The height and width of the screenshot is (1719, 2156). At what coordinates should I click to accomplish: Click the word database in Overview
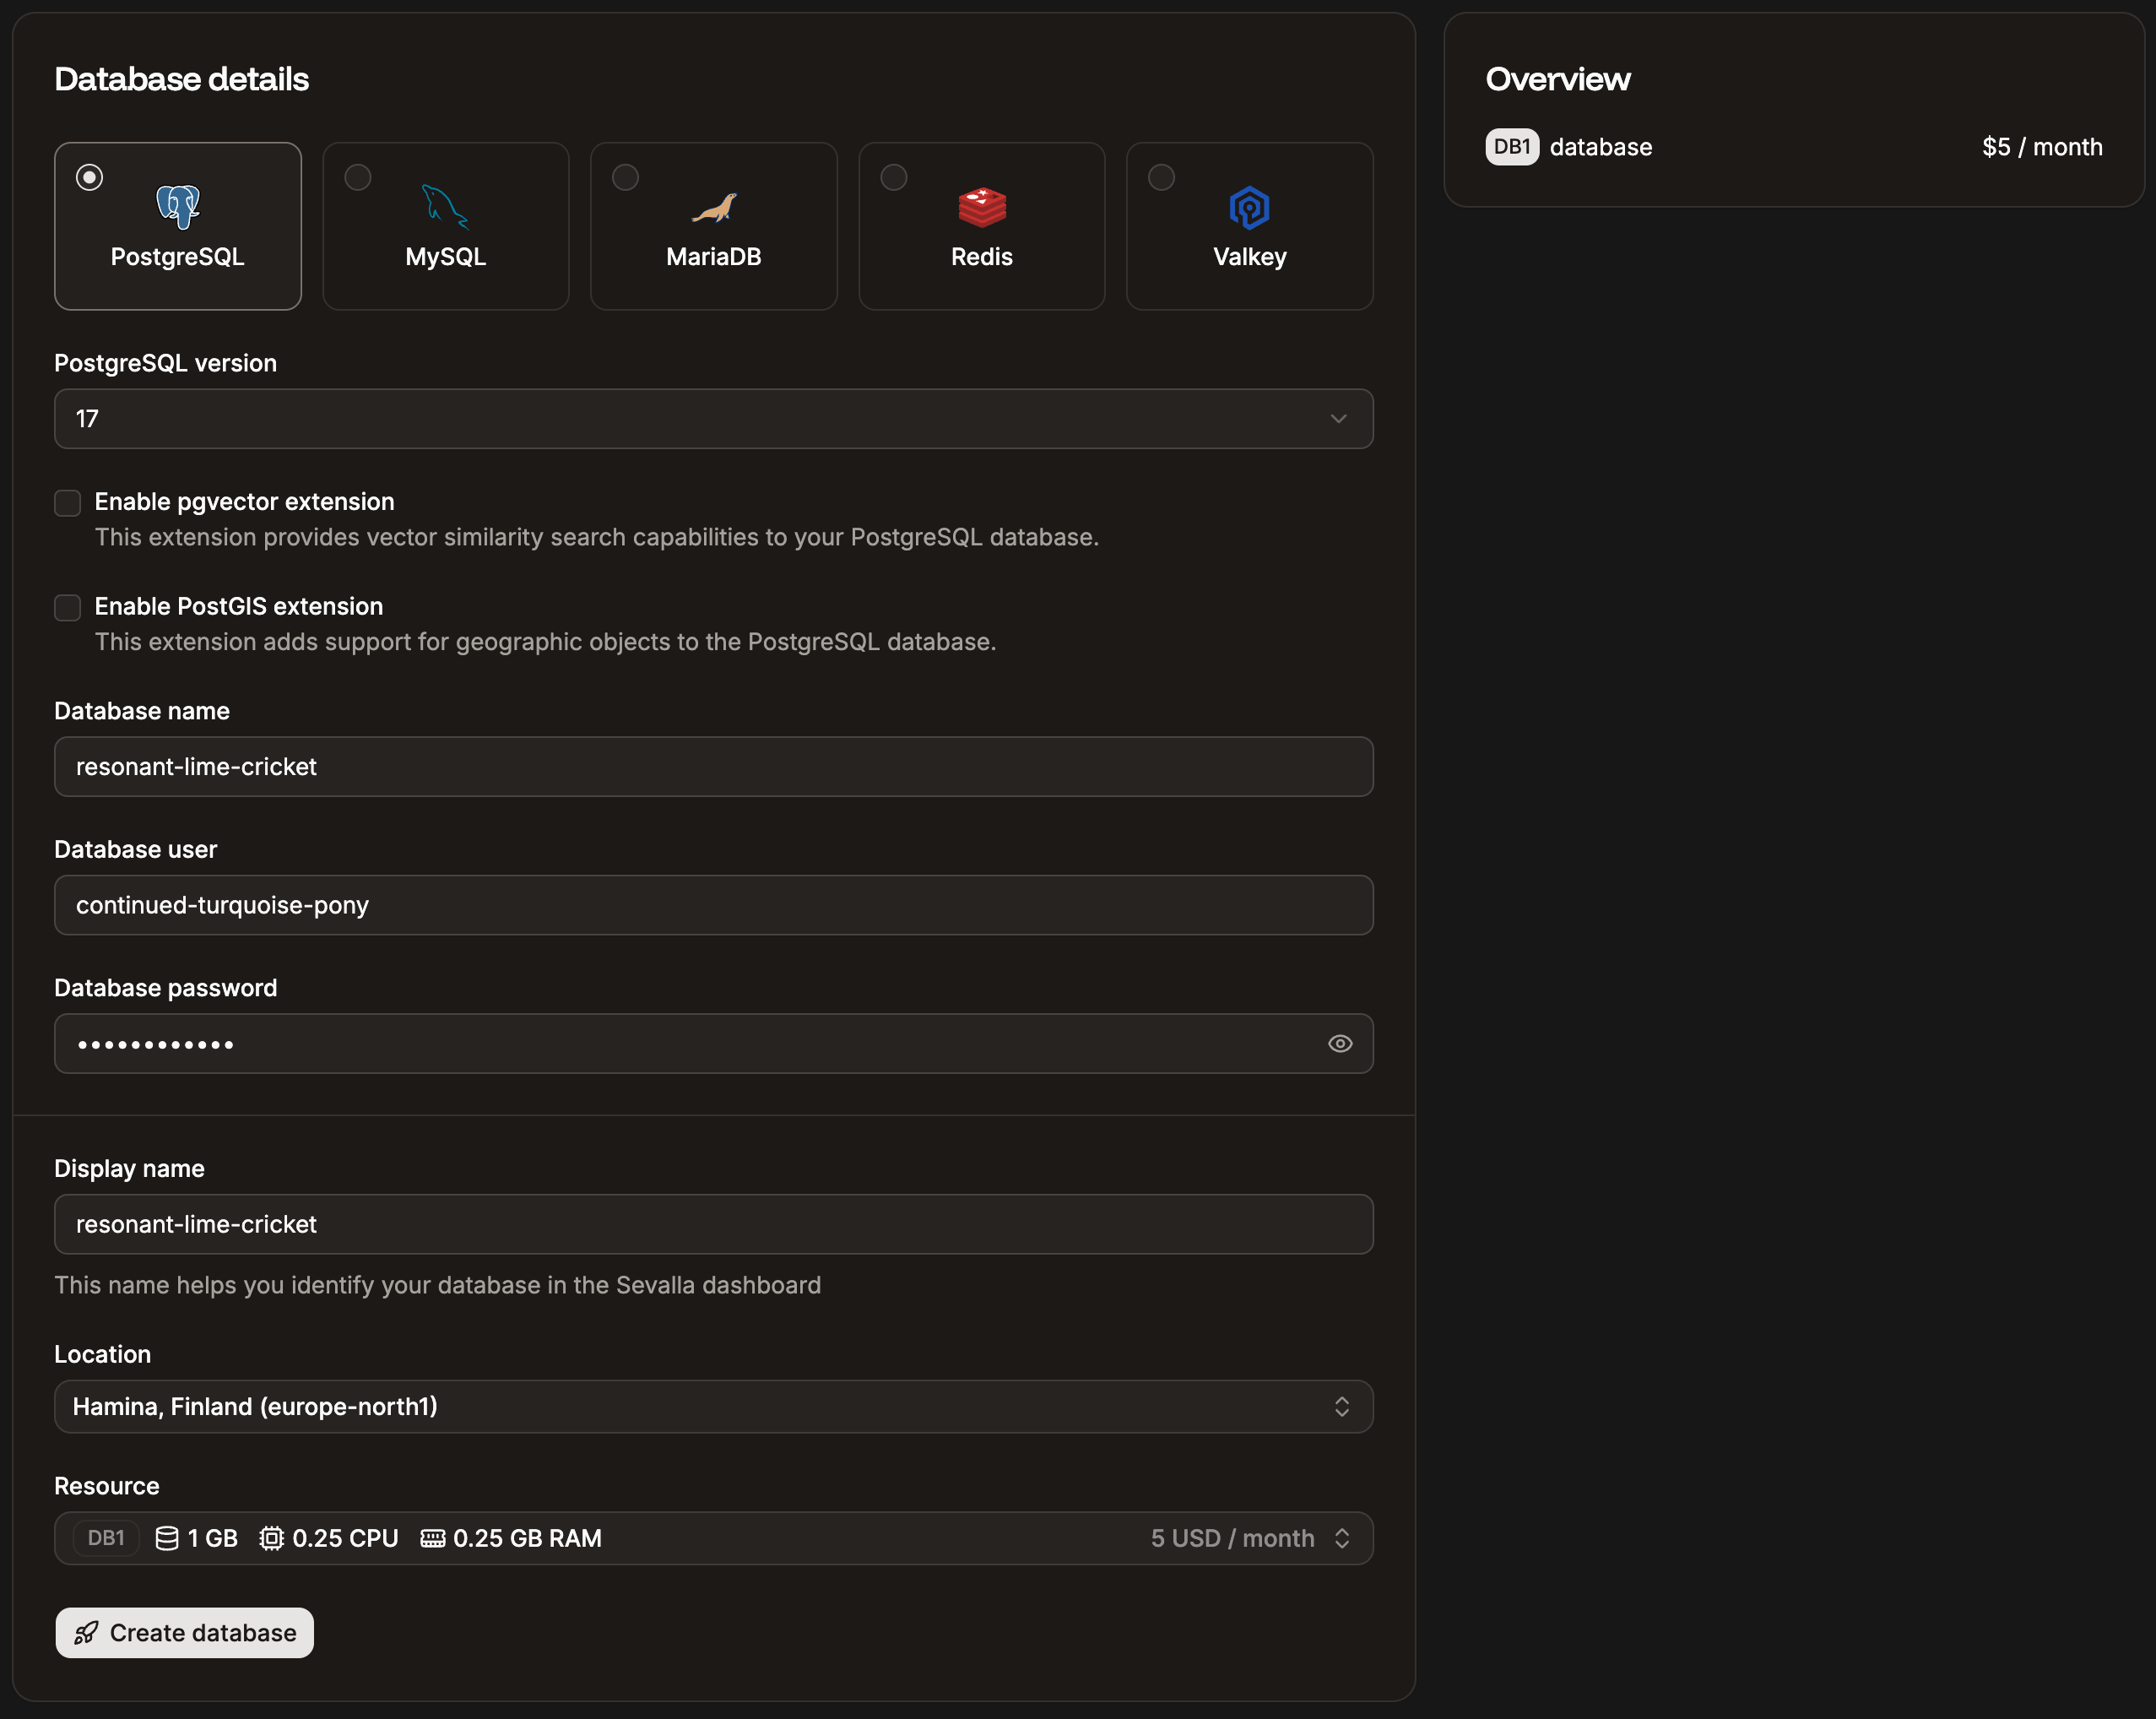click(x=1601, y=147)
